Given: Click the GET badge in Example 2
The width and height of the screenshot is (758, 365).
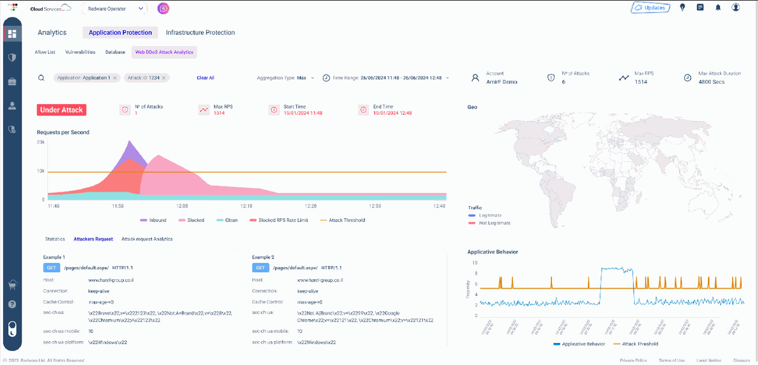Looking at the screenshot, I should coord(260,268).
